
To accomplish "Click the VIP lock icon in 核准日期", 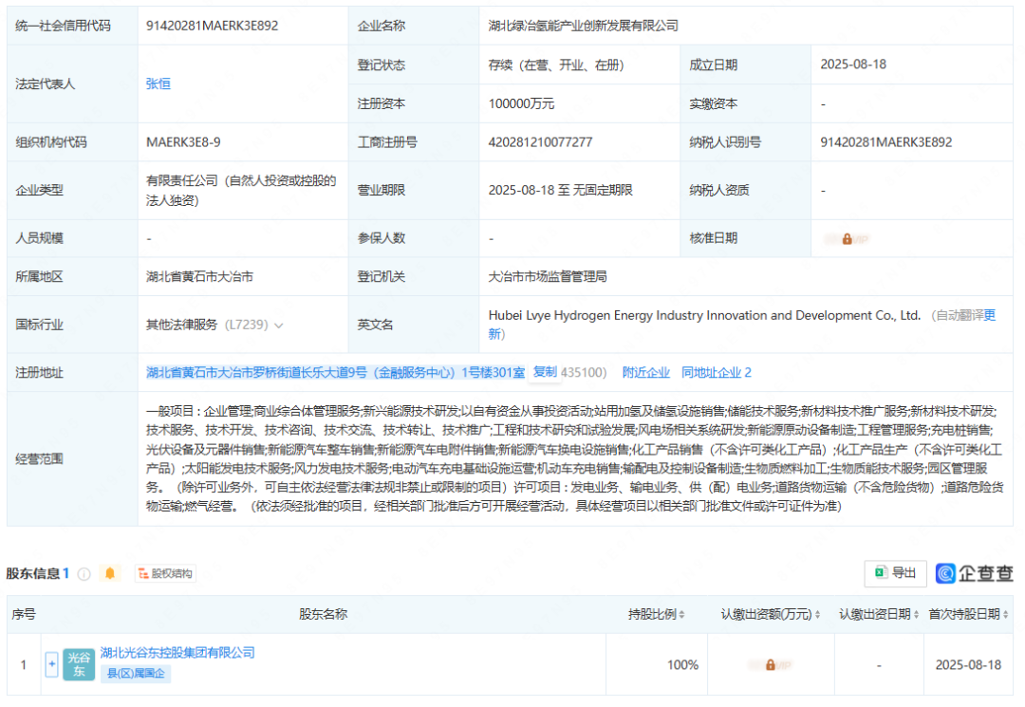I will click(847, 238).
